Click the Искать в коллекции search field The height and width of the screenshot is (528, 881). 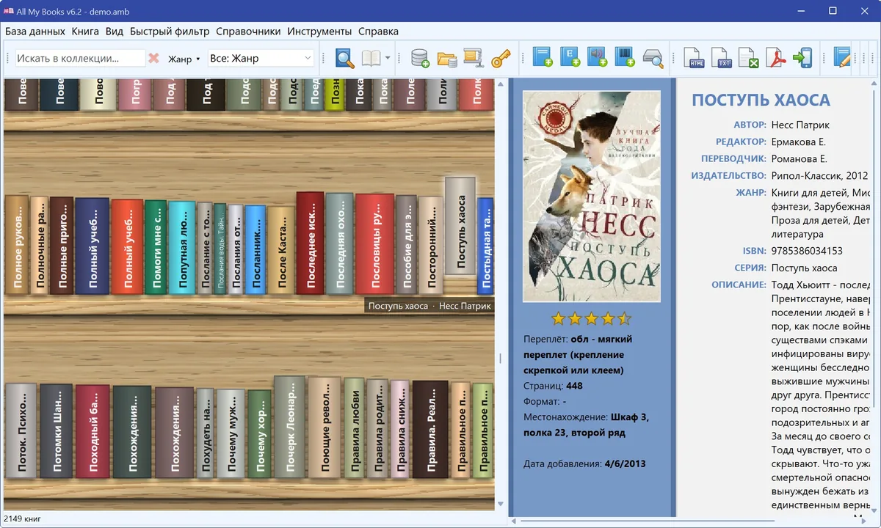click(79, 58)
